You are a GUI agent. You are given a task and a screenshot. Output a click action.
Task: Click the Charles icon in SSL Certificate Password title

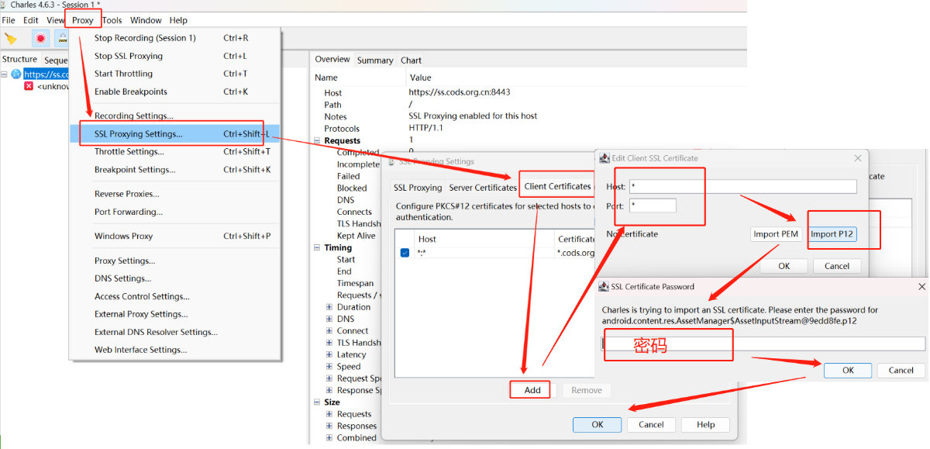pos(604,287)
